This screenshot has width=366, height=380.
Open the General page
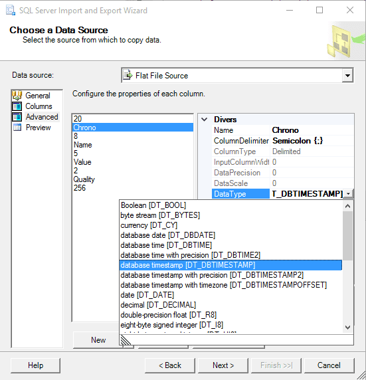click(x=38, y=96)
